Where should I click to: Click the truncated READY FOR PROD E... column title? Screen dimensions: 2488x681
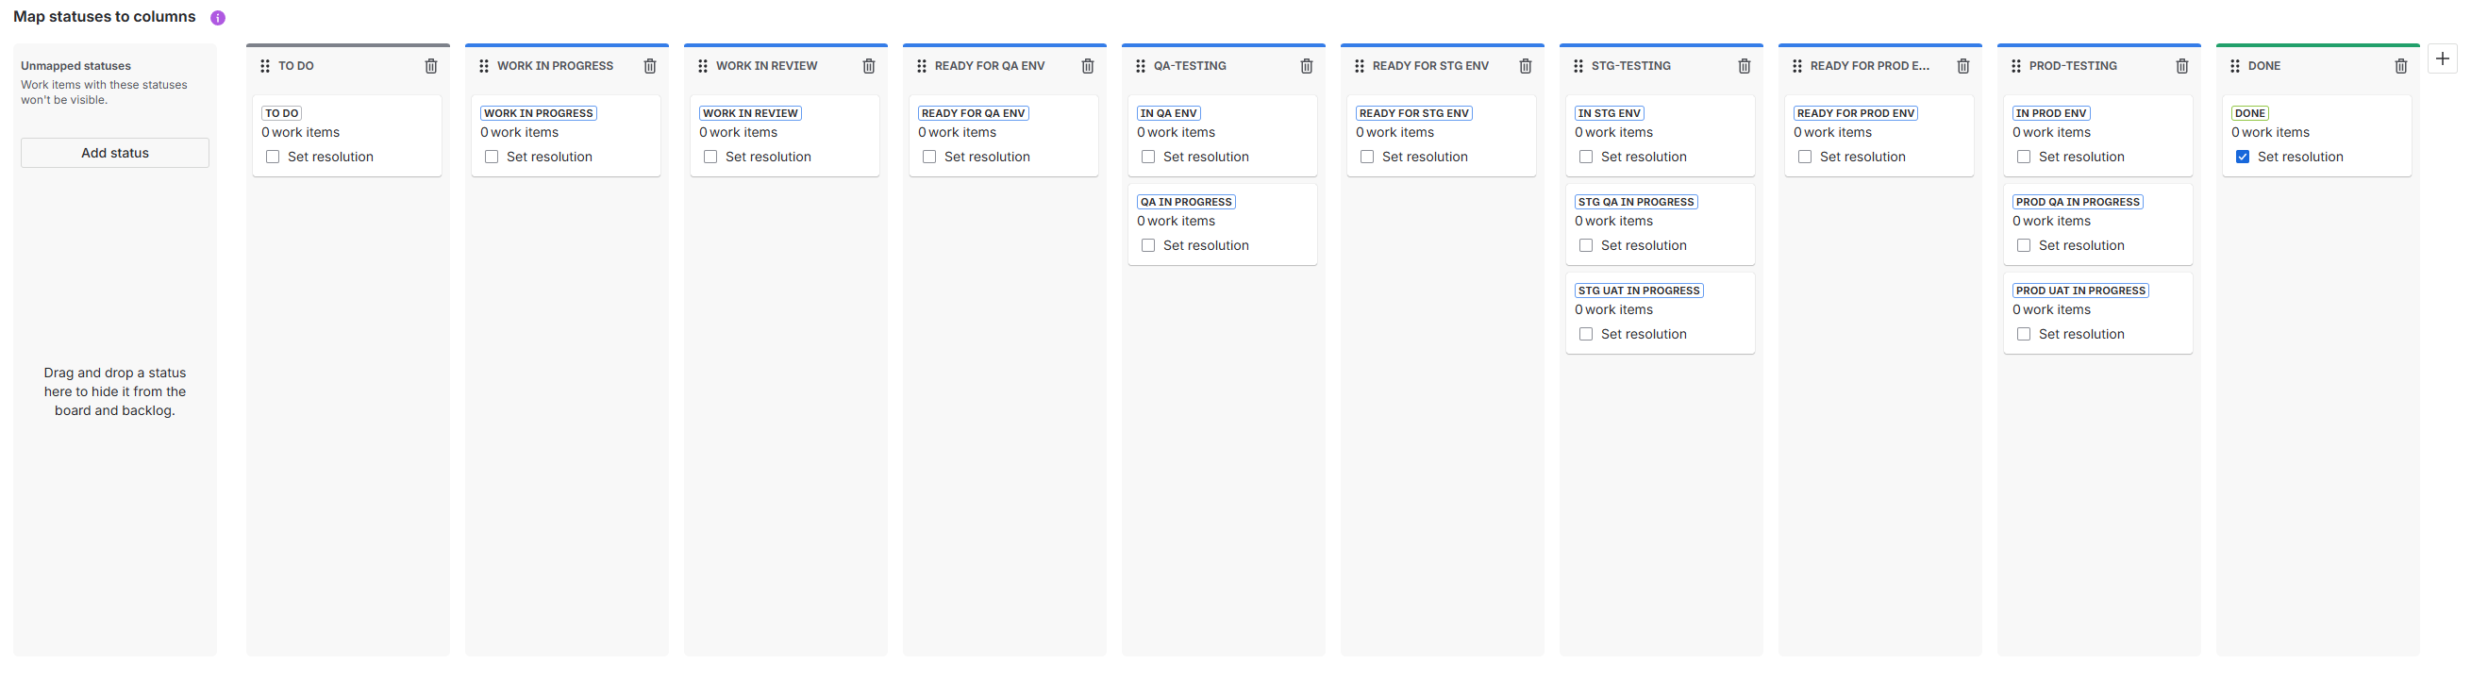click(1870, 66)
